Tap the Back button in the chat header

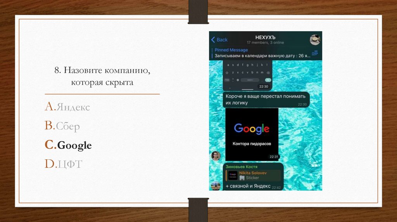(x=219, y=40)
